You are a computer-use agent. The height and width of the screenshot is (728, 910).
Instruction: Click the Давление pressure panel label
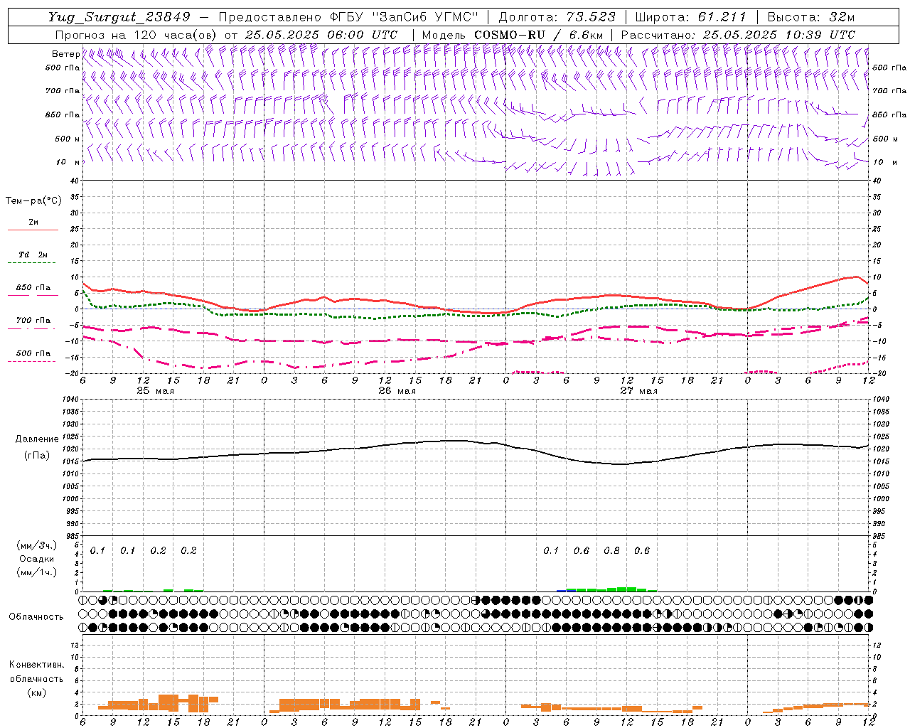coord(37,439)
